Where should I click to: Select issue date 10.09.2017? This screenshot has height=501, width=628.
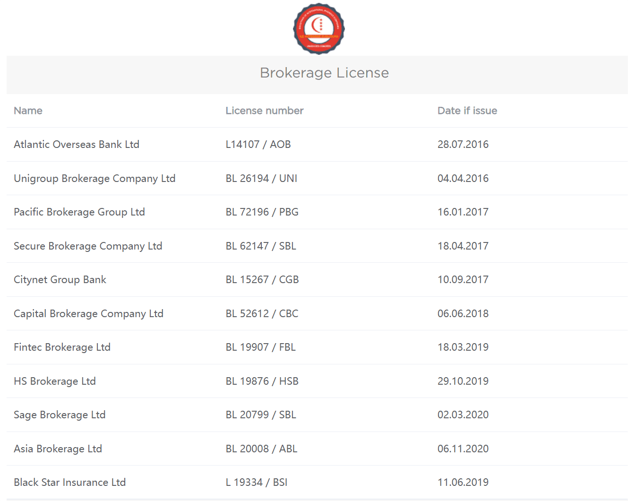click(x=463, y=280)
